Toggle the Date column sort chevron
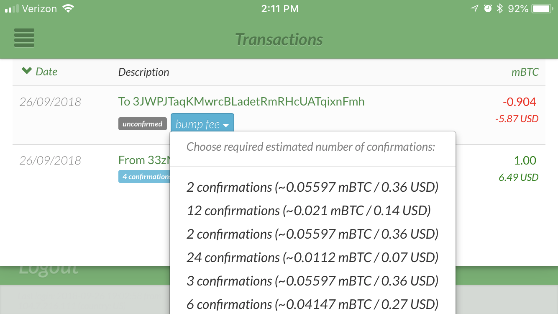The image size is (558, 314). point(27,71)
